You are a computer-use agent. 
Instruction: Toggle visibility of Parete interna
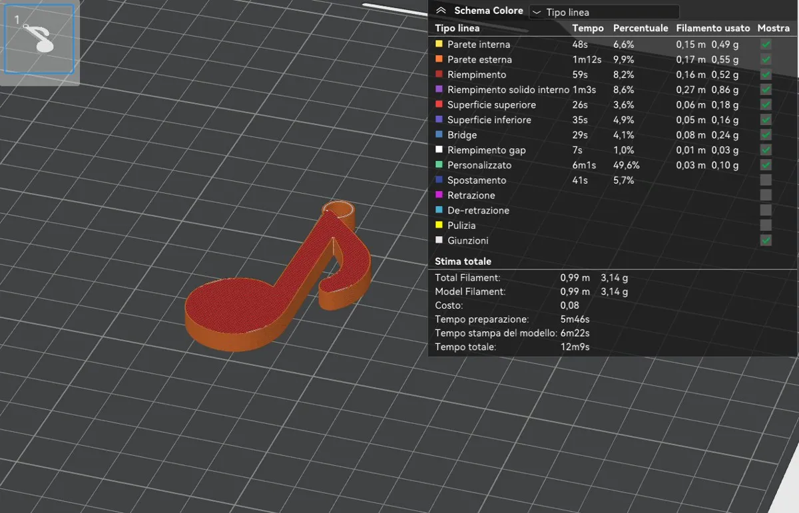coord(766,45)
